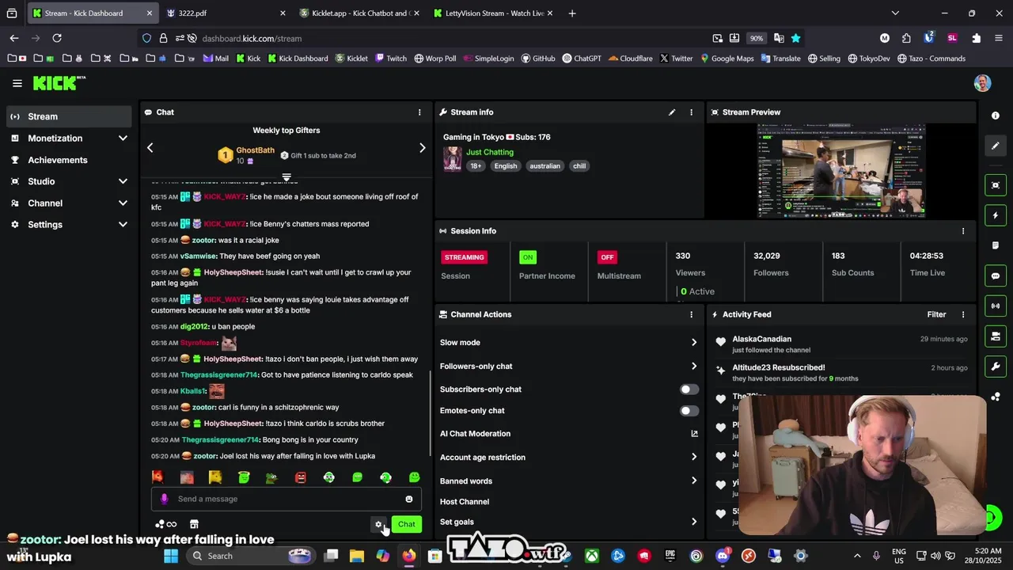Click the Stream Preview video thumbnail
Image resolution: width=1013 pixels, height=570 pixels.
point(841,170)
